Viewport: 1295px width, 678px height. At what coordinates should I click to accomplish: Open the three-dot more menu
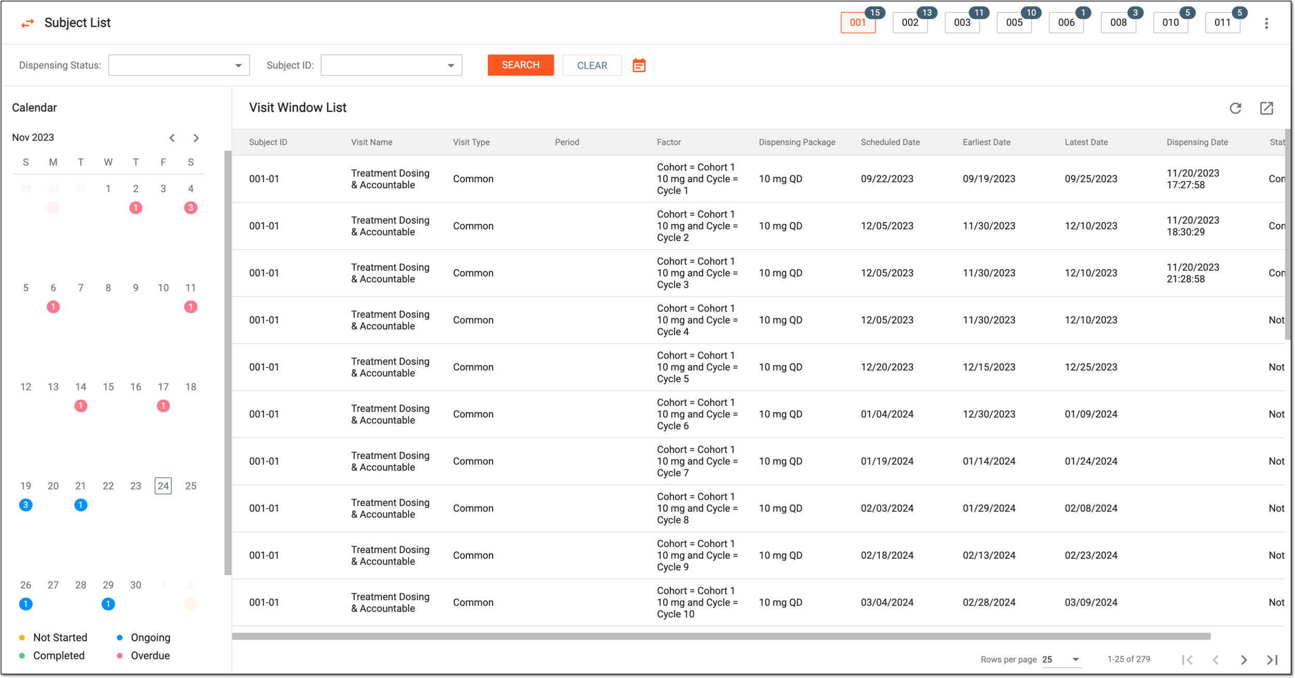point(1267,23)
